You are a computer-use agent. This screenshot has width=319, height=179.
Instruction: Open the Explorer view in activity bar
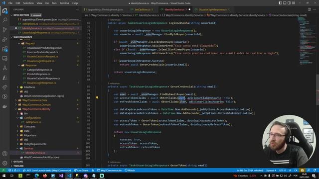[x=4, y=10]
